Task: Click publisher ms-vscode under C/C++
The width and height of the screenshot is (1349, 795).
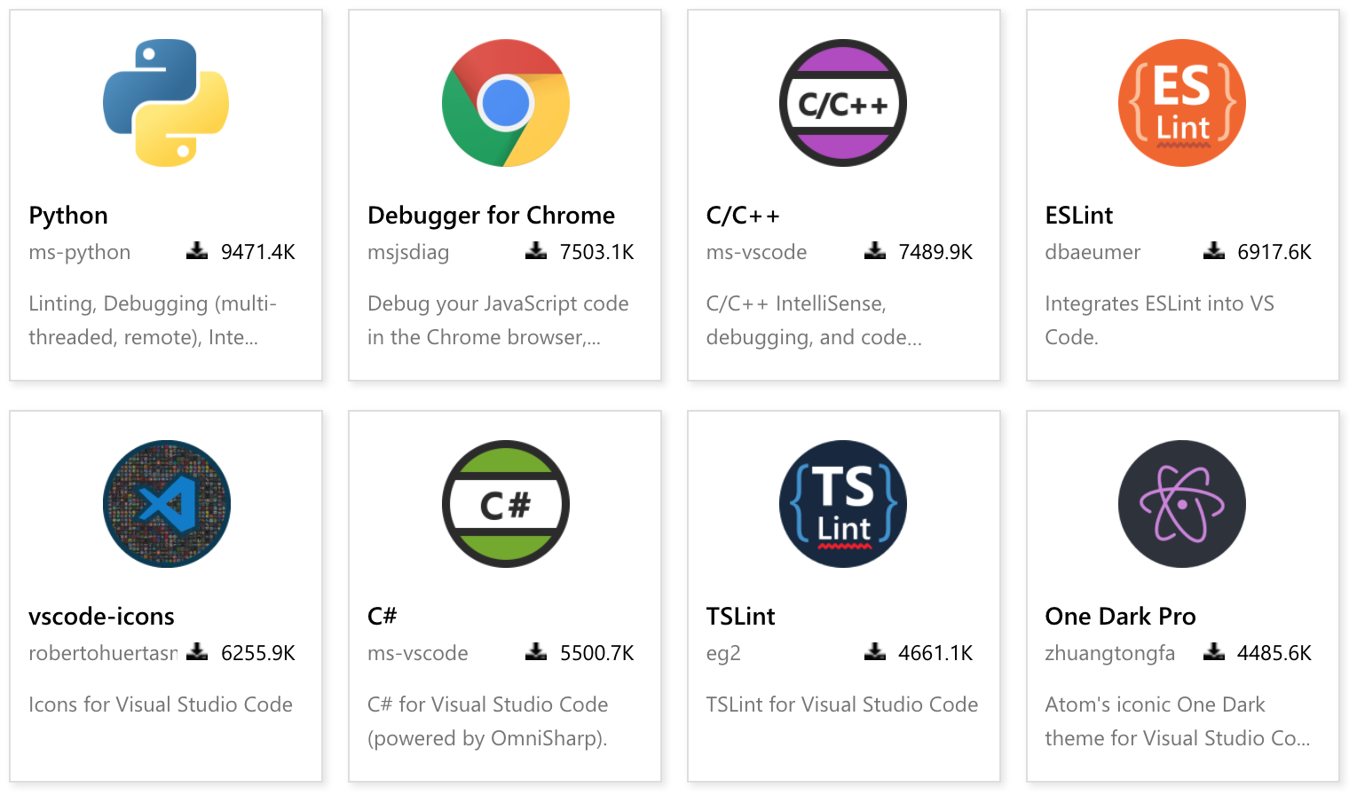Action: (x=756, y=252)
